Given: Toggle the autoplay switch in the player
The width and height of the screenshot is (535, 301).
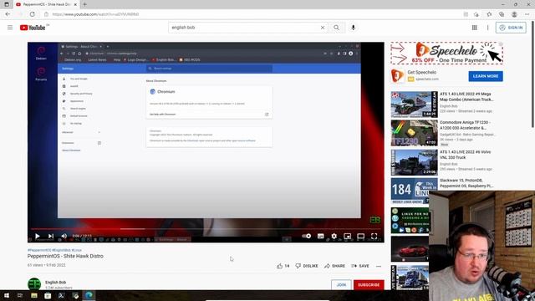Looking at the screenshot, I should [x=307, y=236].
